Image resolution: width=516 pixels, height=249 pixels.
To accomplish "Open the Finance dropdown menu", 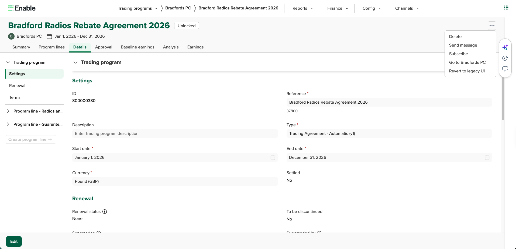I will pyautogui.click(x=338, y=8).
